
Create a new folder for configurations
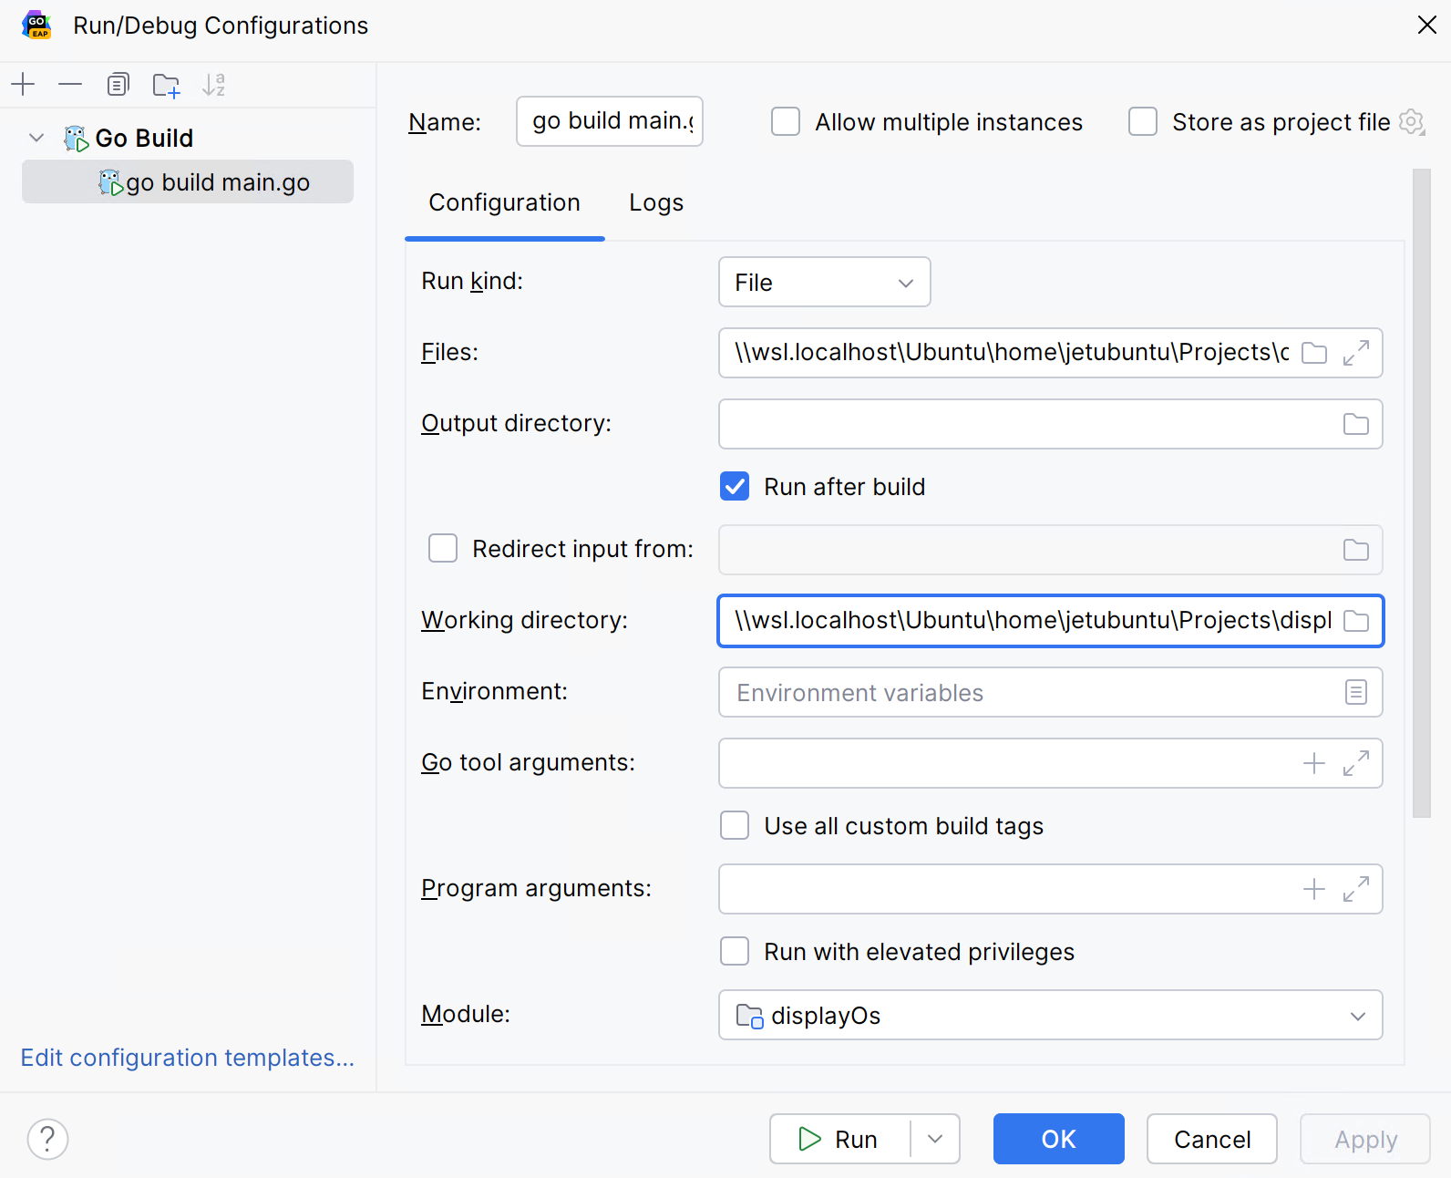coord(166,85)
